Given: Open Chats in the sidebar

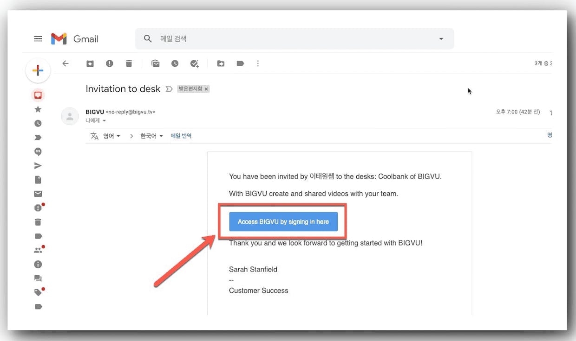Looking at the screenshot, I should (x=38, y=152).
